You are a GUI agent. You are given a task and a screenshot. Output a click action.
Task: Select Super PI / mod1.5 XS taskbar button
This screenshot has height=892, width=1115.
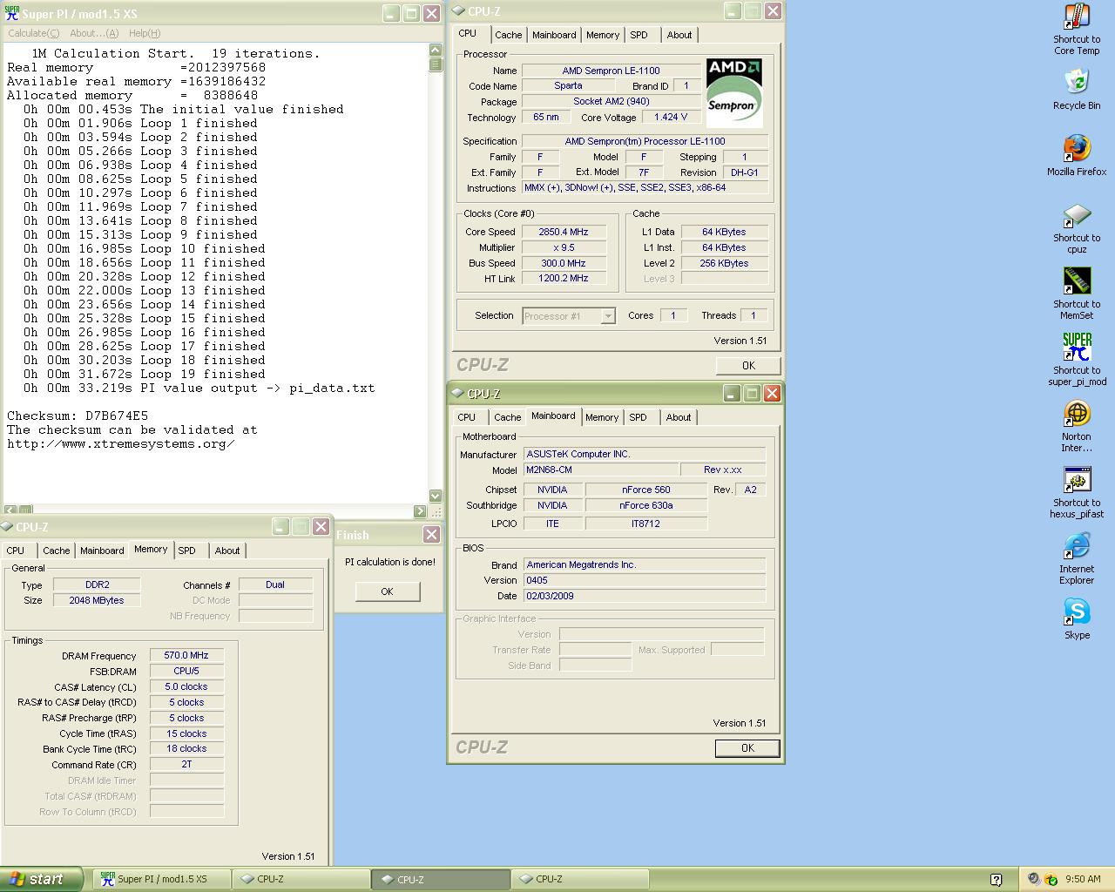point(162,879)
